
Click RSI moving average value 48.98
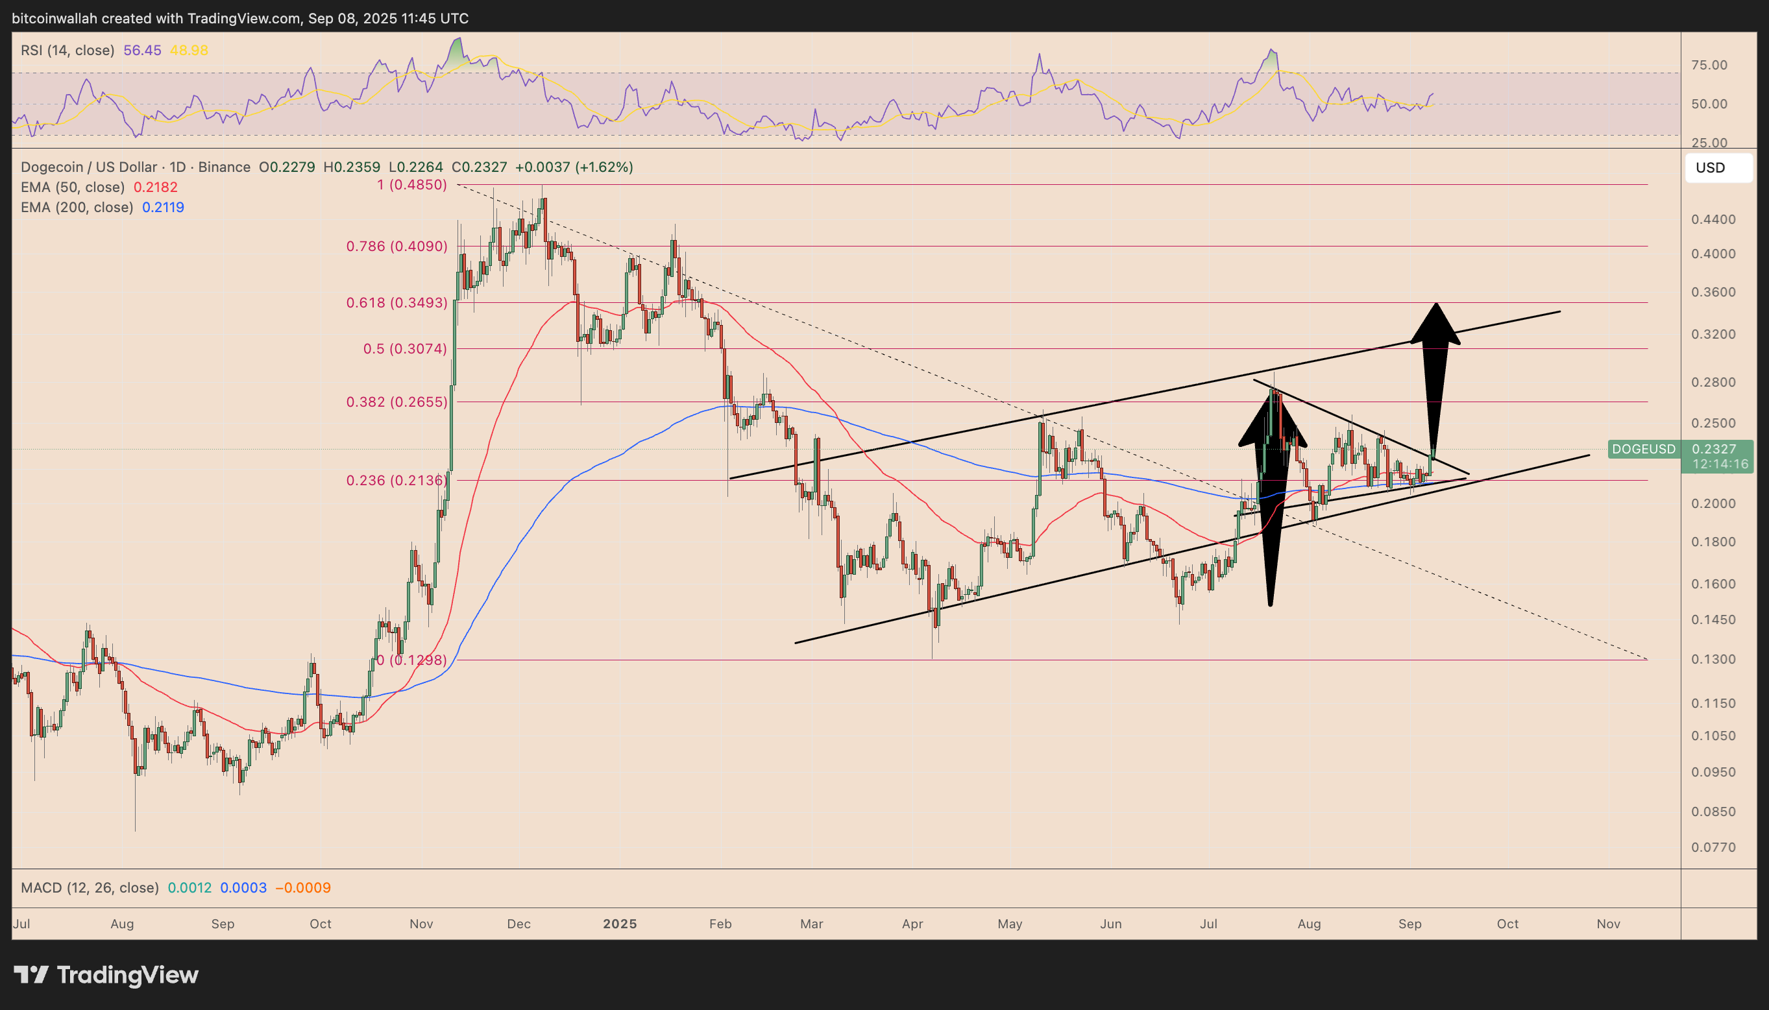click(x=189, y=50)
